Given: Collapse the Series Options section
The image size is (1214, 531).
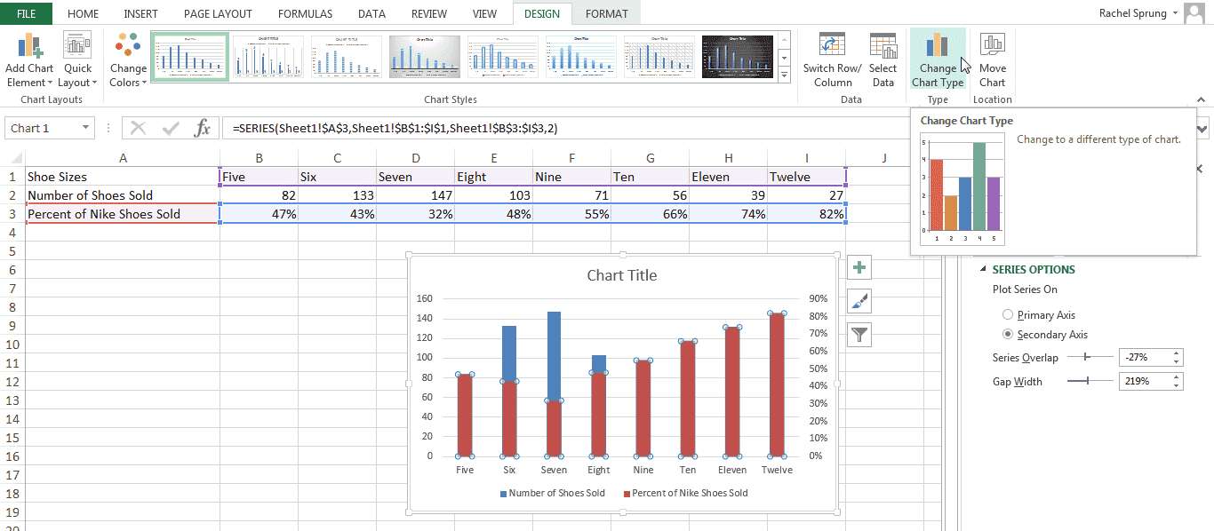Looking at the screenshot, I should pyautogui.click(x=984, y=270).
